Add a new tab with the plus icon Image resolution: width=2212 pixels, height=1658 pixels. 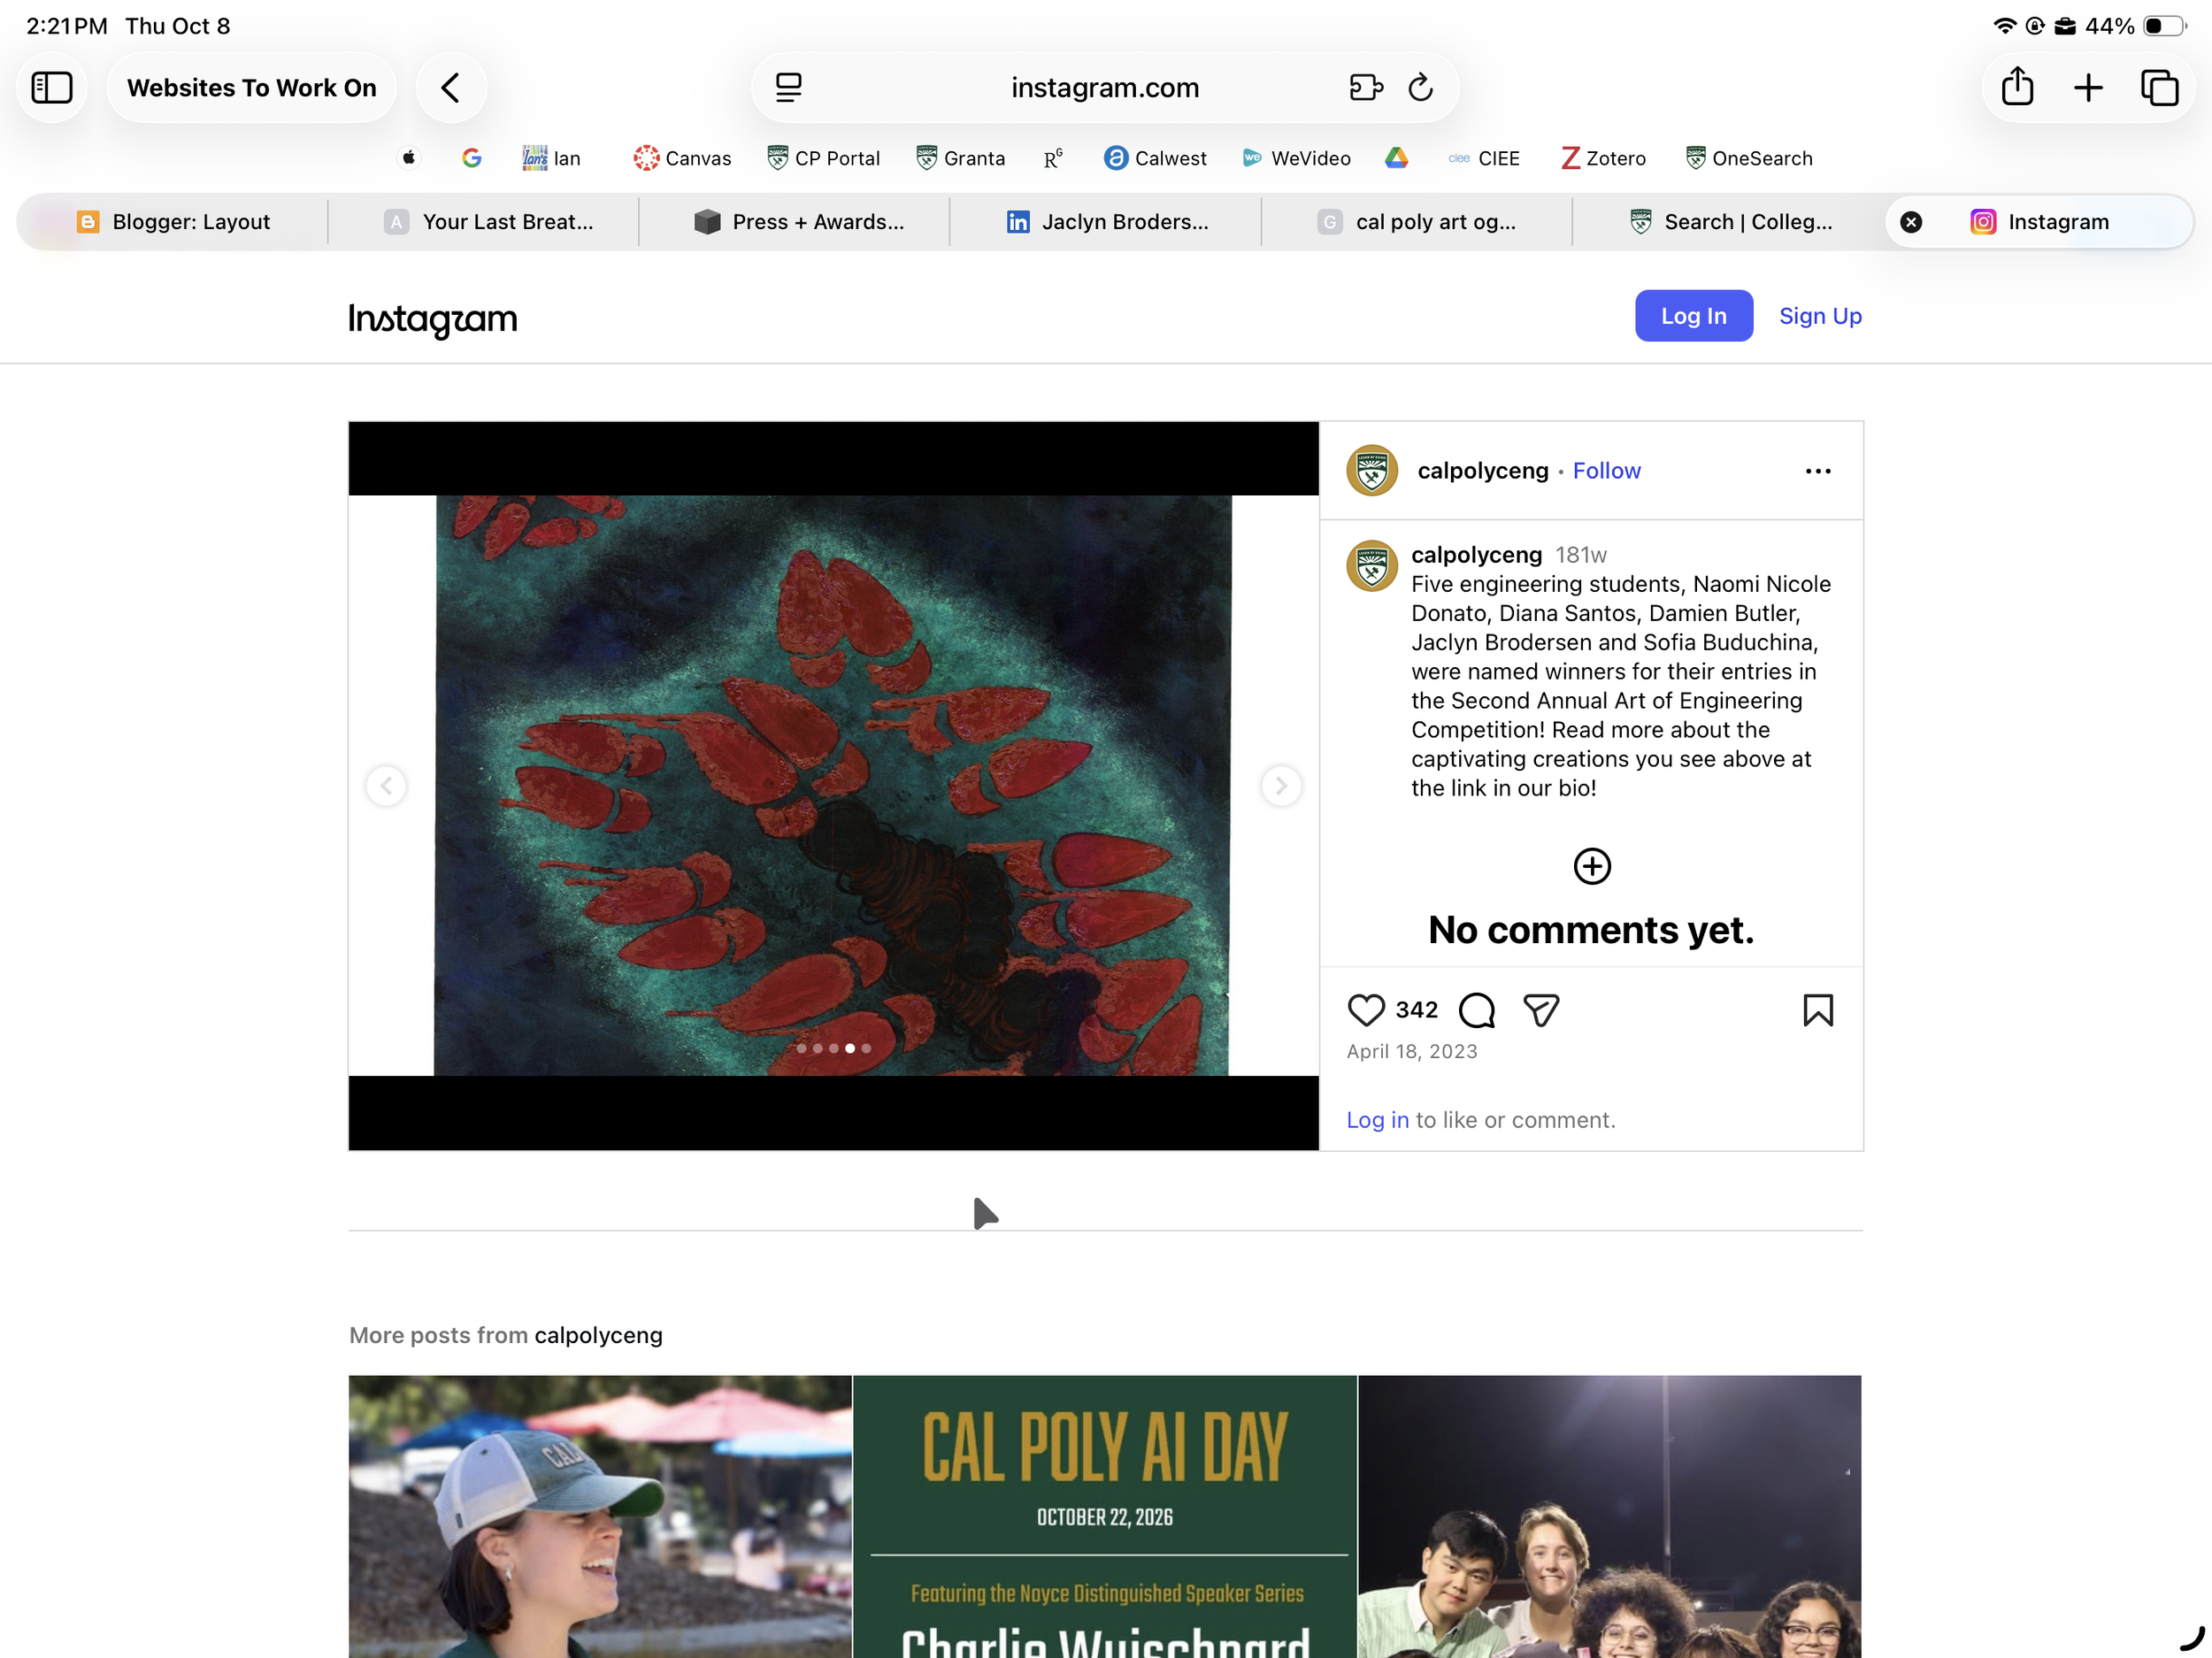2088,88
